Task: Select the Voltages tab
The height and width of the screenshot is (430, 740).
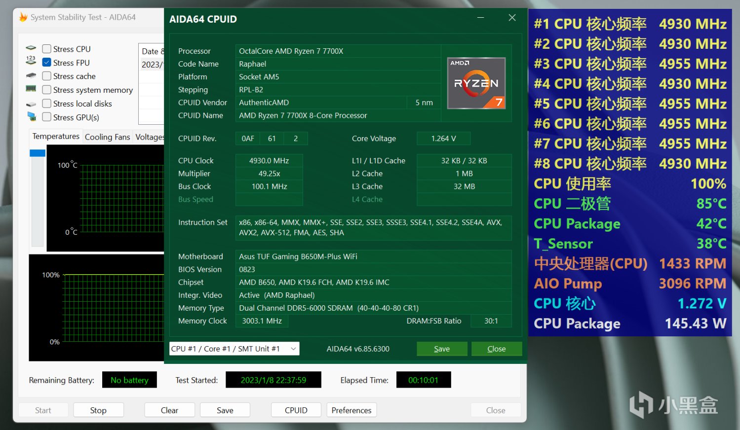Action: (149, 137)
